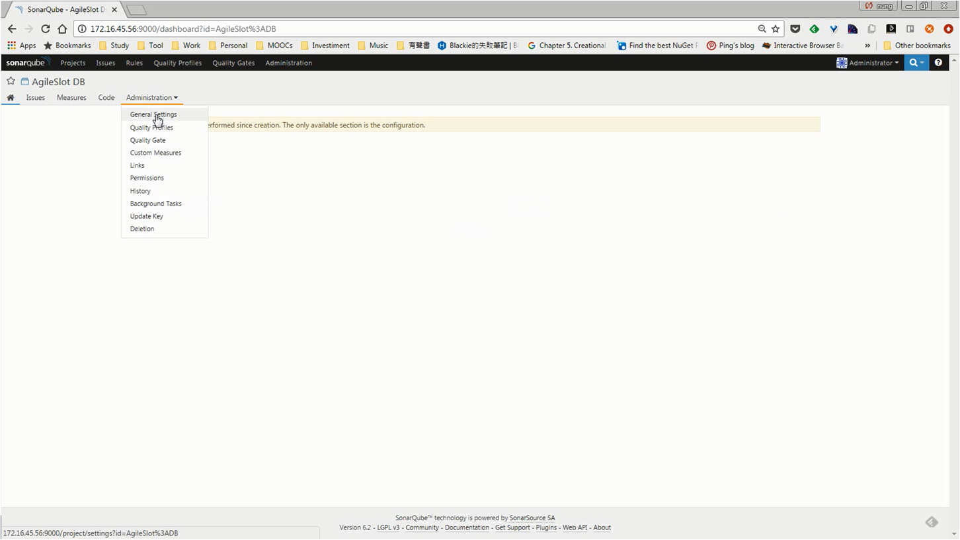
Task: Go to the project home icon tab
Action: click(x=11, y=98)
